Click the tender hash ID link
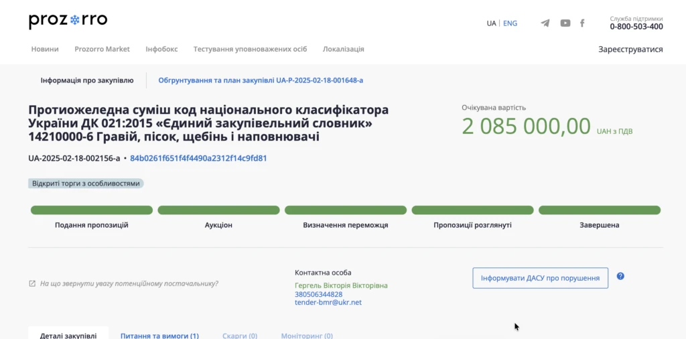Screen dimensions: 686x339 198,159
